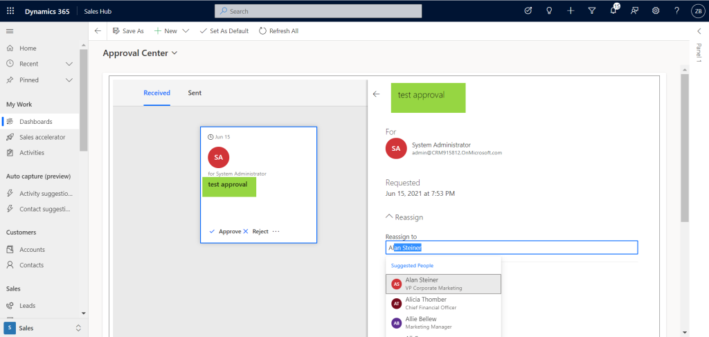Toggle the hamburger site map menu

[x=10, y=31]
